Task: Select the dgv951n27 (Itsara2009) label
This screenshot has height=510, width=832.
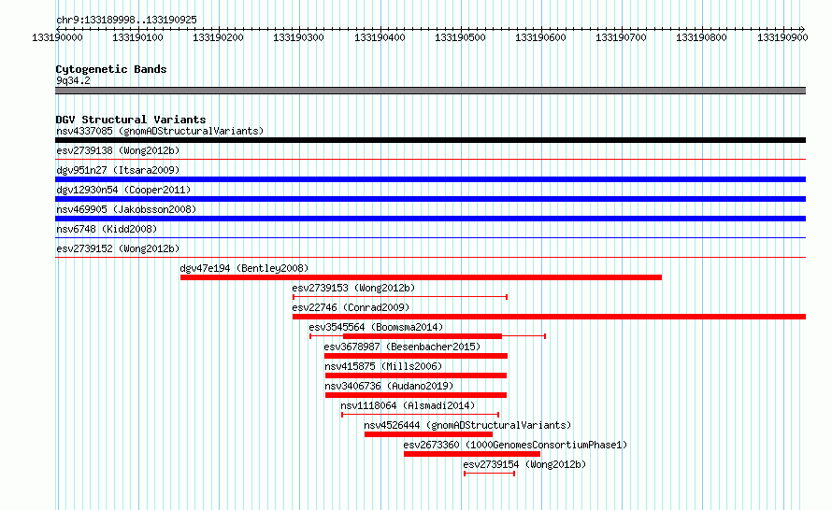Action: (x=118, y=170)
